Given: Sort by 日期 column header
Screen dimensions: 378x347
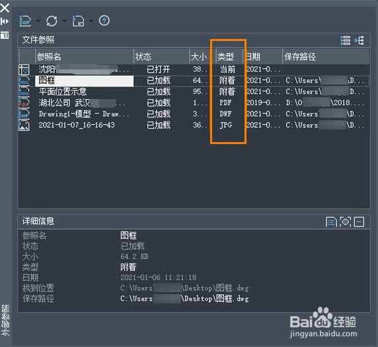Looking at the screenshot, I should tap(263, 57).
